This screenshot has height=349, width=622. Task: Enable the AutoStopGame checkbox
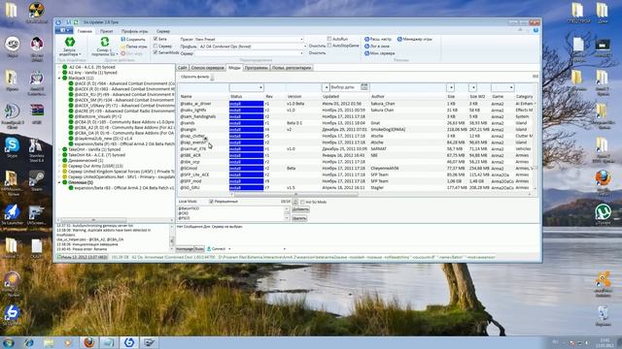pyautogui.click(x=329, y=46)
